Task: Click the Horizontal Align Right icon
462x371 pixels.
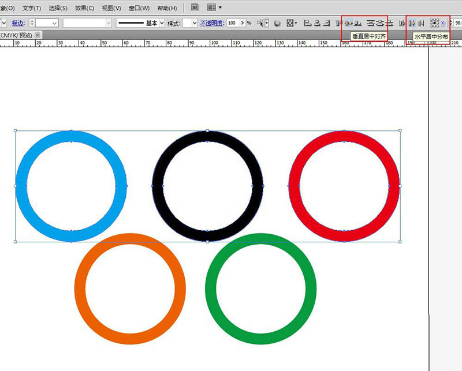Action: [x=326, y=23]
